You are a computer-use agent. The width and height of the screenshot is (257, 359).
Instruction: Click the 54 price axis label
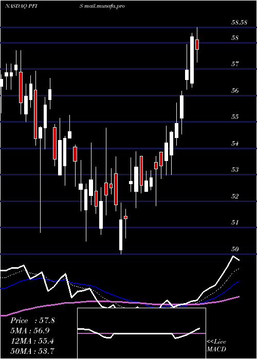(235, 144)
